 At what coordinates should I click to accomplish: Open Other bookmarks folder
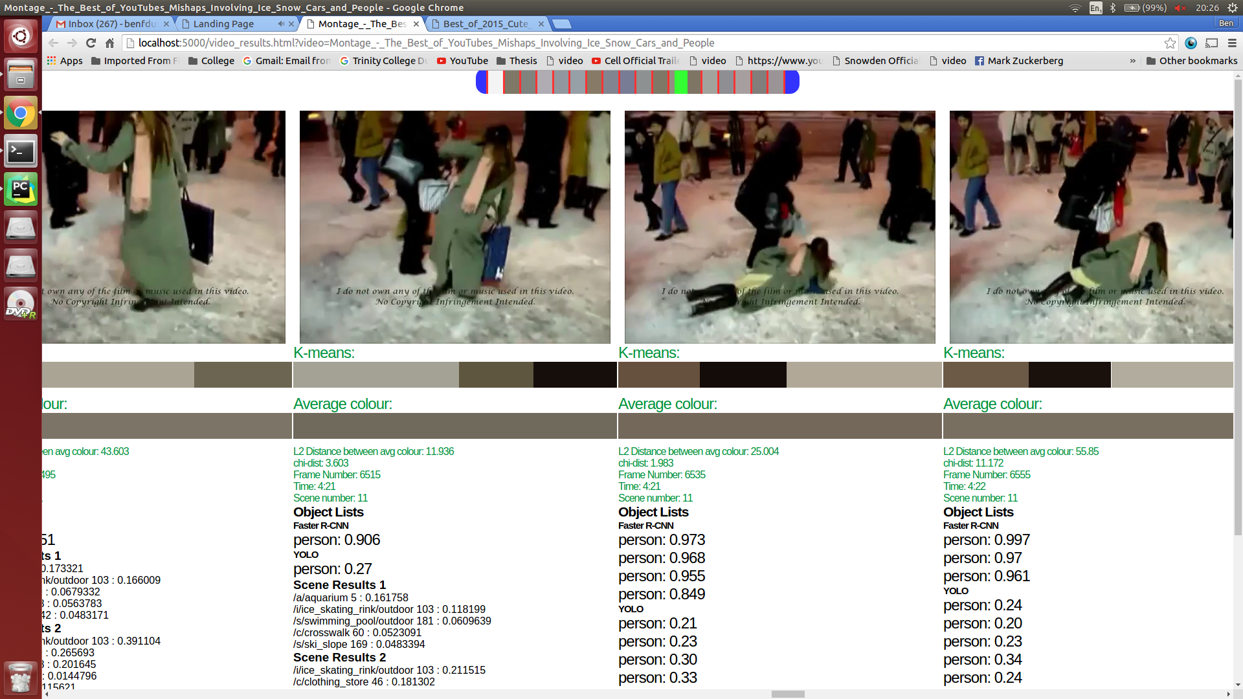[1191, 61]
